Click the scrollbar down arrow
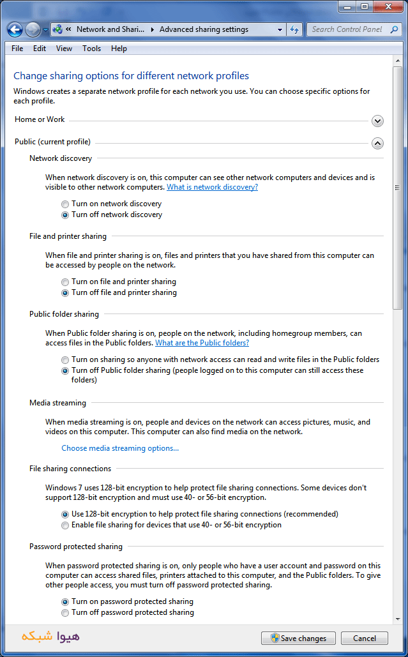The image size is (408, 657). coord(398,619)
